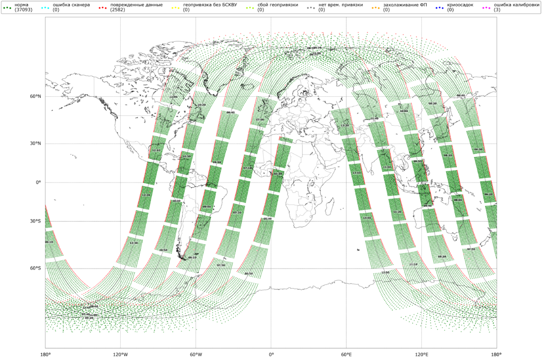The width and height of the screenshot is (542, 358).
Task: Click the 60°E longitude axis label
Action: coord(346,354)
